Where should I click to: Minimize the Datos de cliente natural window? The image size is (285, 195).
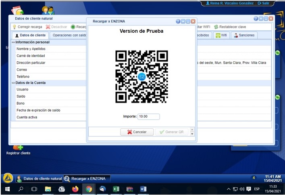(x=266, y=19)
